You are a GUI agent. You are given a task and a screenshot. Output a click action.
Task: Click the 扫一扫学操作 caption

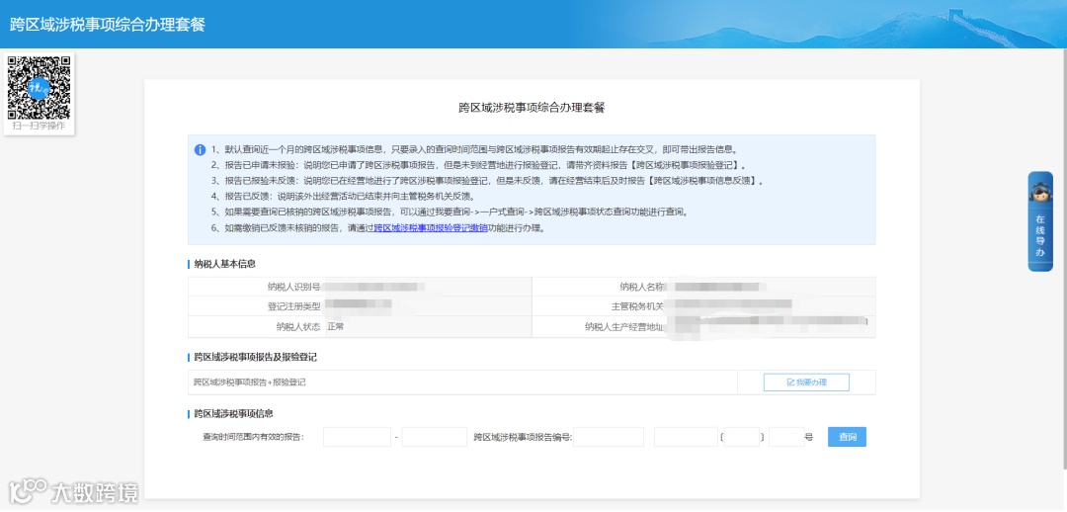(x=39, y=127)
